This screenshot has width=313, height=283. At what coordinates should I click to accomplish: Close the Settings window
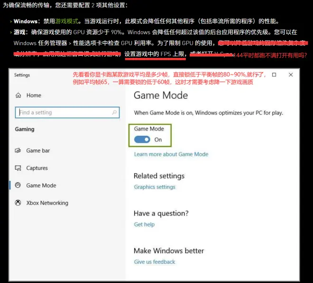point(291,75)
